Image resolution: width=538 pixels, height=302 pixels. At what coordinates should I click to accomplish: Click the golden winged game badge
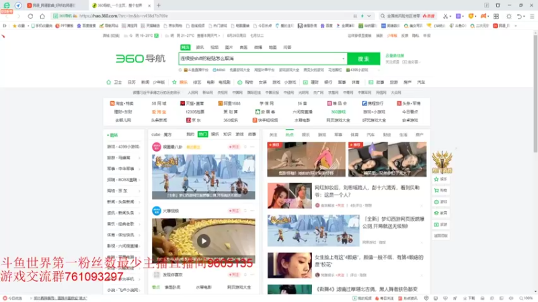442,162
